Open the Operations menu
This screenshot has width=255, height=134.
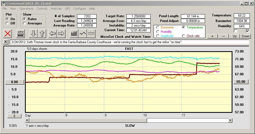pos(26,9)
